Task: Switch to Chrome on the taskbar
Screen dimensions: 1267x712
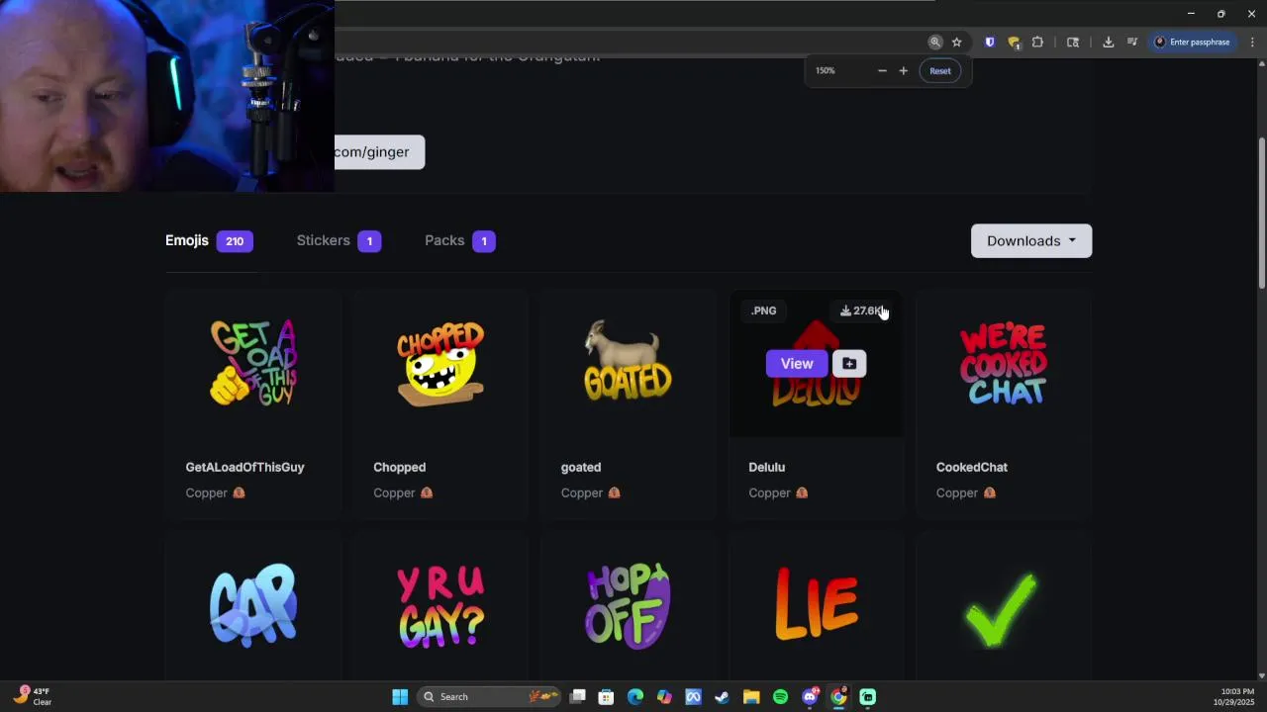Action: click(838, 697)
